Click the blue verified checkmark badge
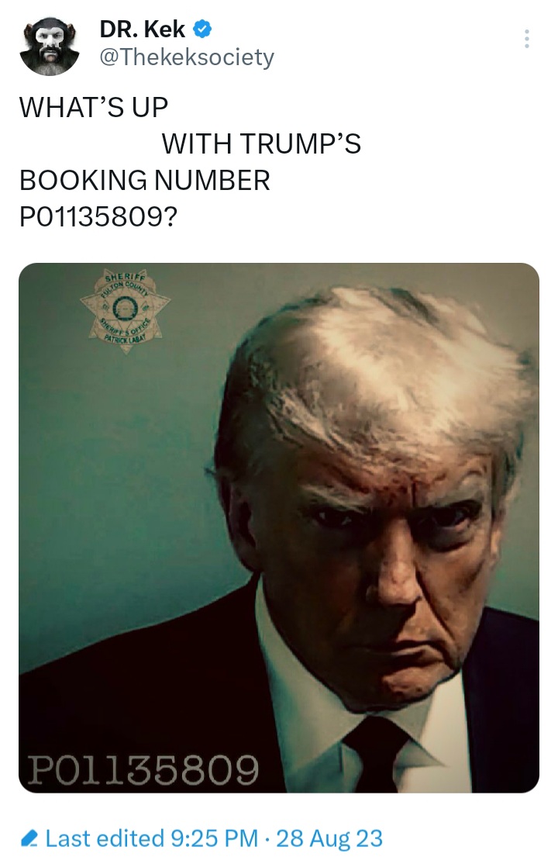Image resolution: width=558 pixels, height=857 pixels. (202, 29)
